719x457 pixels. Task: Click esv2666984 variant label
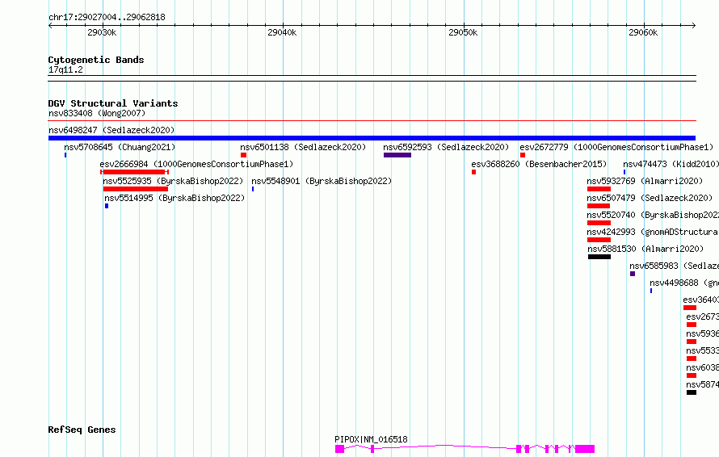click(x=196, y=164)
